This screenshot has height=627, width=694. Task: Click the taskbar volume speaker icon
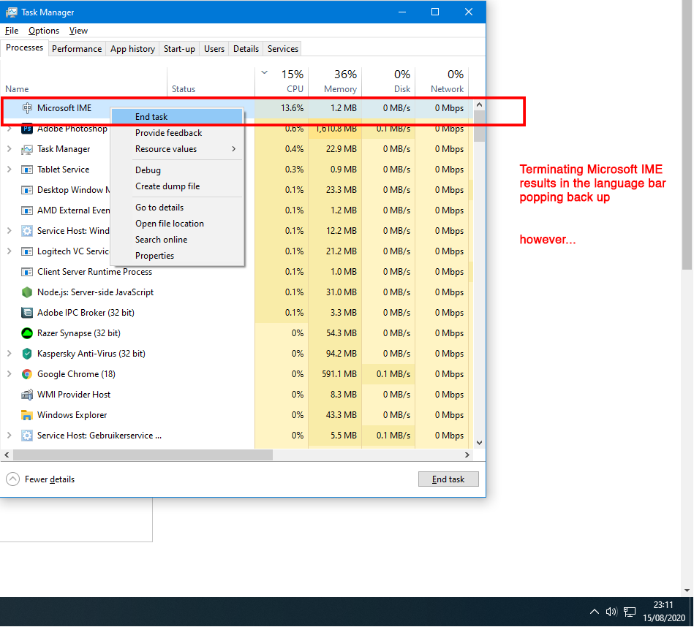[611, 612]
